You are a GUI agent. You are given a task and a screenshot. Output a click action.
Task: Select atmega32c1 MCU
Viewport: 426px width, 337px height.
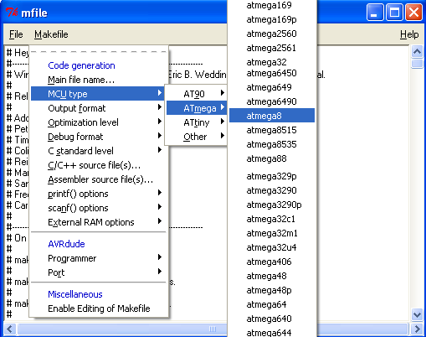coord(272,219)
